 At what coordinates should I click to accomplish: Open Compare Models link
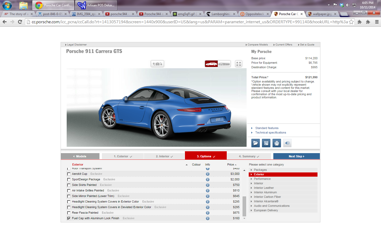tap(257, 45)
